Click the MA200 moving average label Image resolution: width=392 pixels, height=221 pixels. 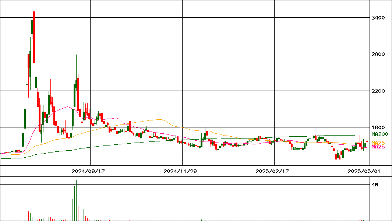tap(380, 134)
